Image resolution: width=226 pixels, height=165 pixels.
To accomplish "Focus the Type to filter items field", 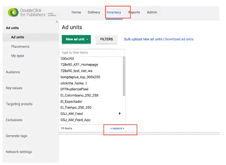I will (92, 53).
